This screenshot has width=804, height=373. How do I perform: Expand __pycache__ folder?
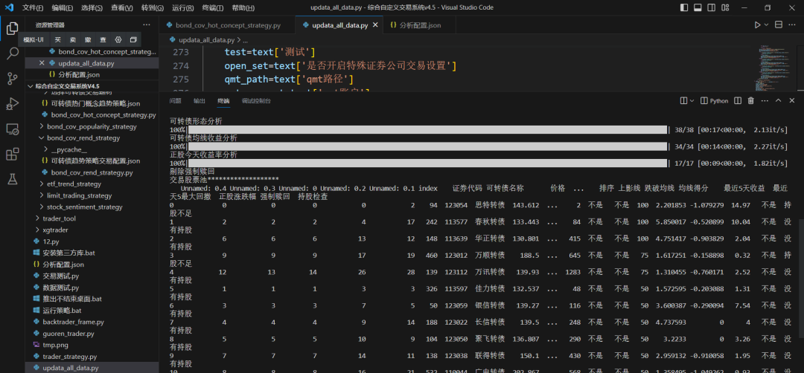point(68,149)
